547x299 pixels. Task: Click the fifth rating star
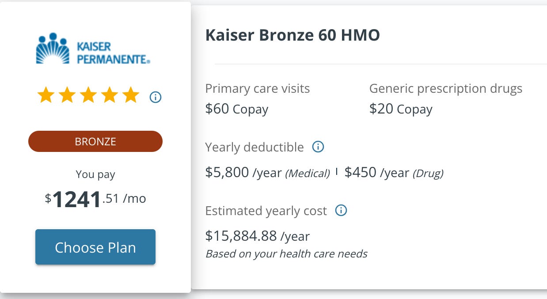[x=131, y=95]
